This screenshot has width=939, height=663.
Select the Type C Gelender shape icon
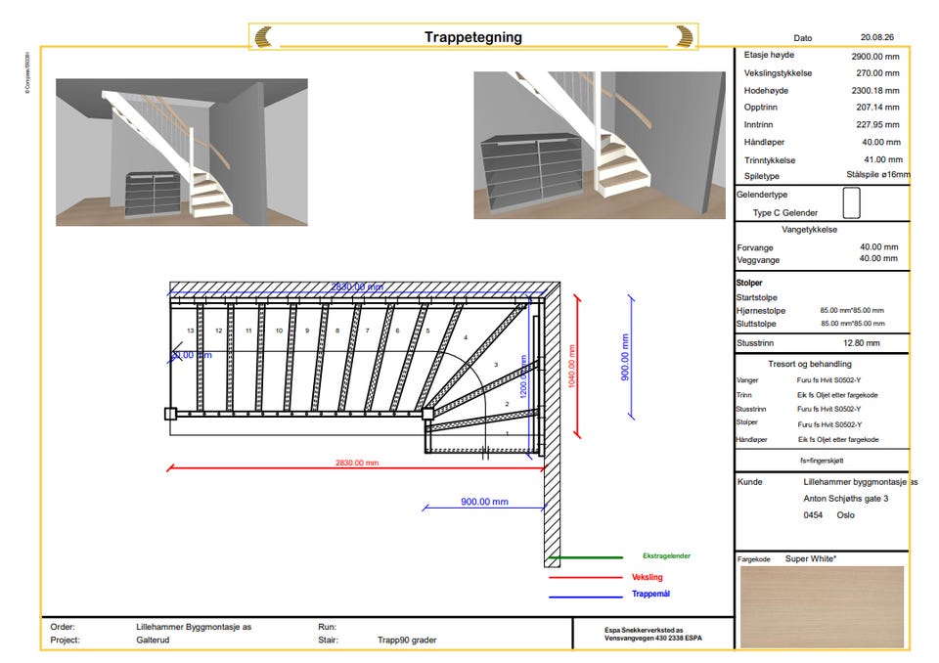[x=851, y=203]
